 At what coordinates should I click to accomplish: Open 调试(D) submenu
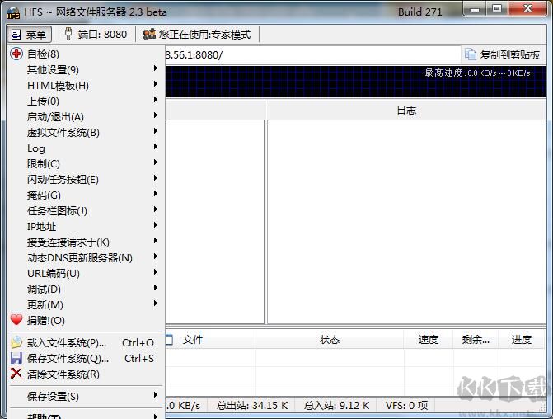pos(86,290)
